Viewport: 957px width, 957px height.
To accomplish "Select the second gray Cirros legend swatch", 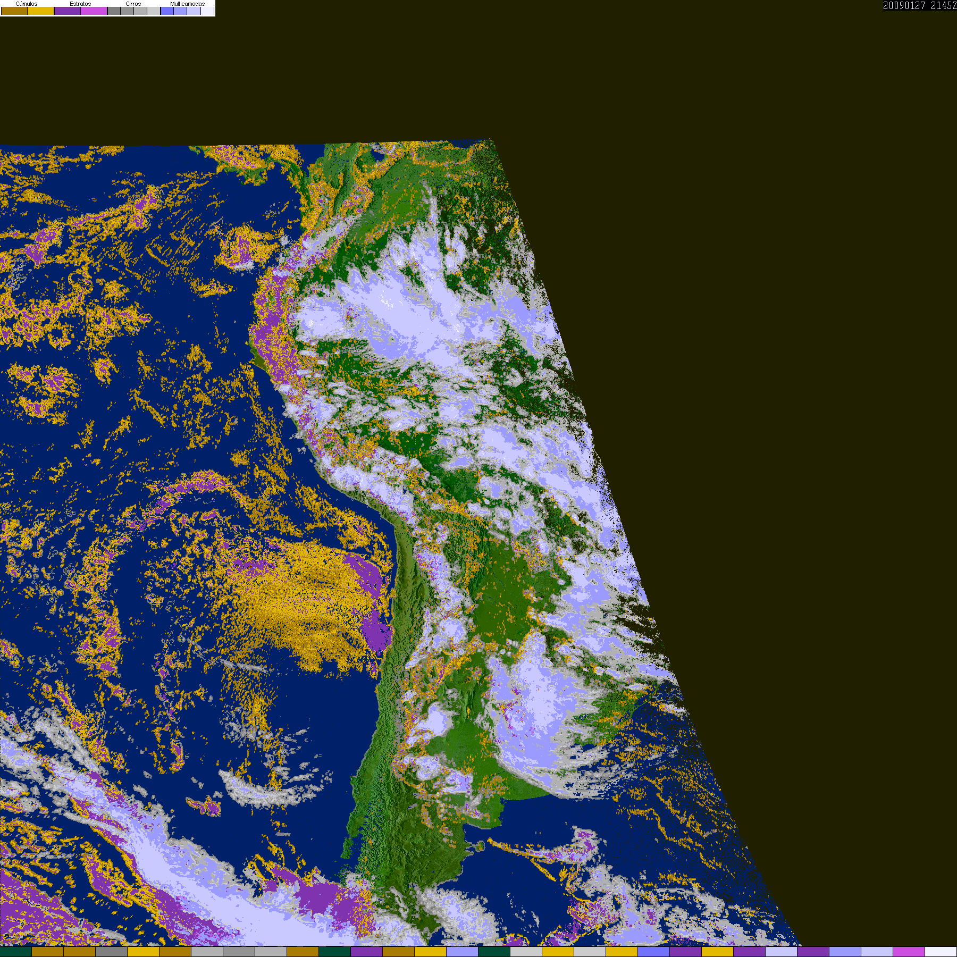I will coord(127,11).
